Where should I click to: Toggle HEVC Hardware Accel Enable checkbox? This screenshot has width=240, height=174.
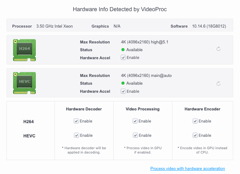[123, 91]
